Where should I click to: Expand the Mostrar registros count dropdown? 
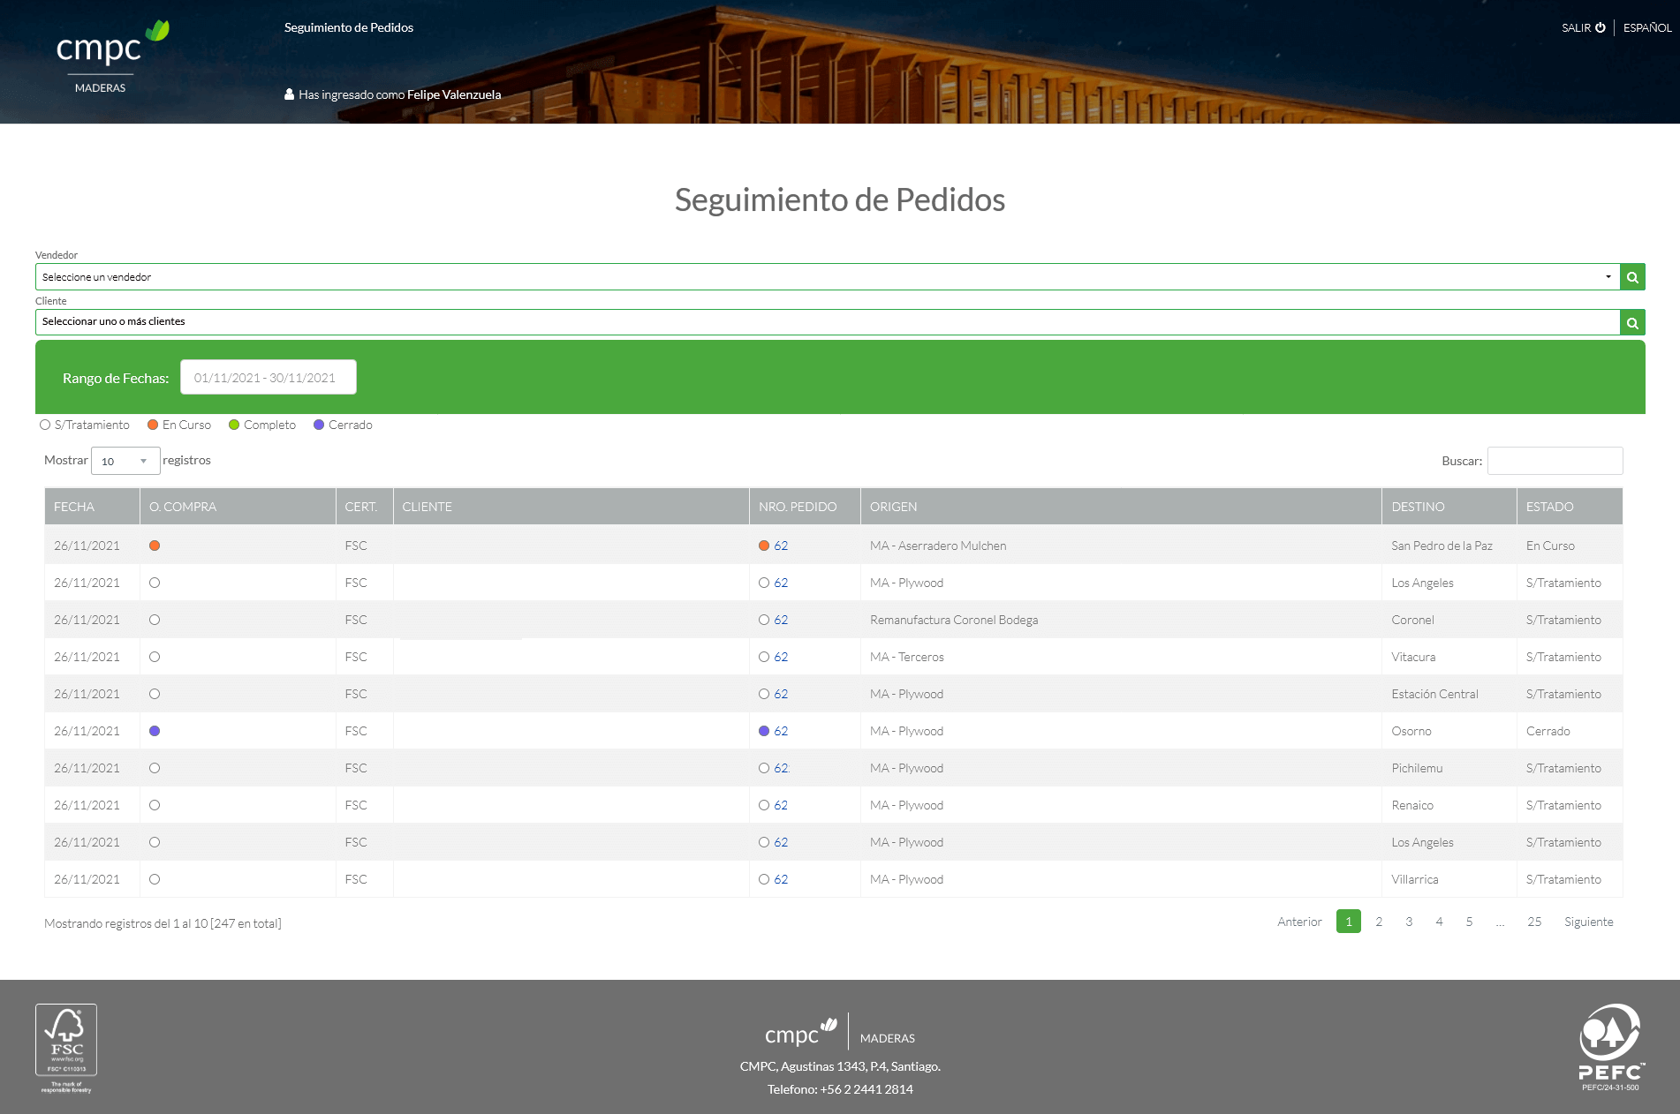pos(125,462)
